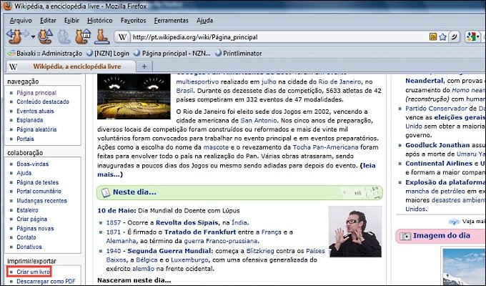The image size is (486, 286).
Task: Open the Arquivo menu
Action: click(21, 21)
